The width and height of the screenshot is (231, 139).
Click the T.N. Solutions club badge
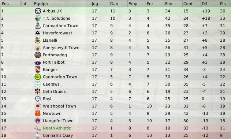38,18
